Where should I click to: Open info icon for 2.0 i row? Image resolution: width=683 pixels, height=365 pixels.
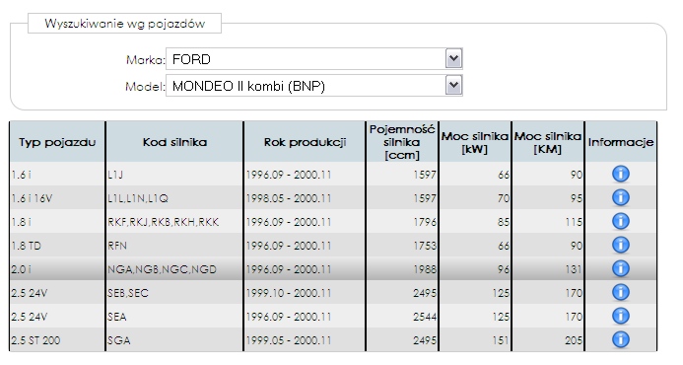tap(621, 268)
